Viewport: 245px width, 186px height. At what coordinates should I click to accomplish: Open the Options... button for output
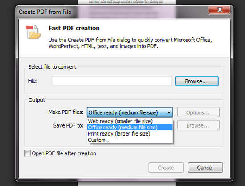198,112
